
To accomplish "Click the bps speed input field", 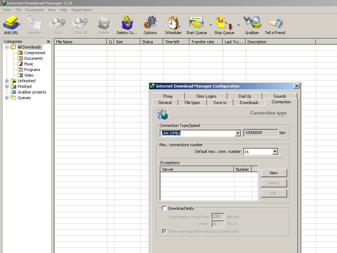I will (x=261, y=133).
